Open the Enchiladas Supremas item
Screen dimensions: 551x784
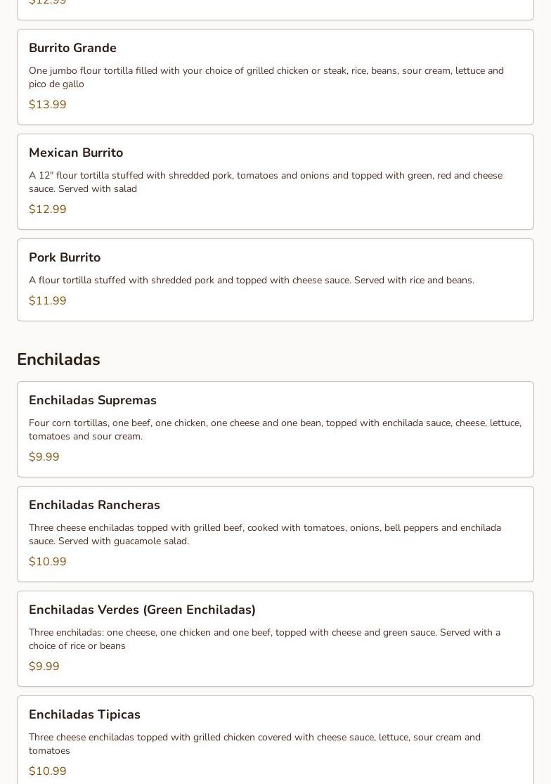click(93, 400)
